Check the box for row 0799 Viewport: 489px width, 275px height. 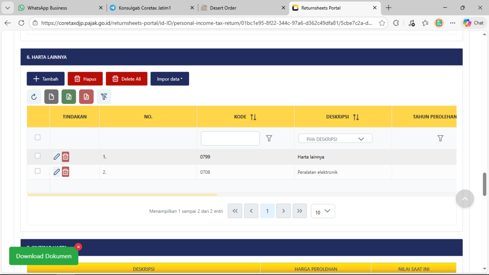pos(38,156)
